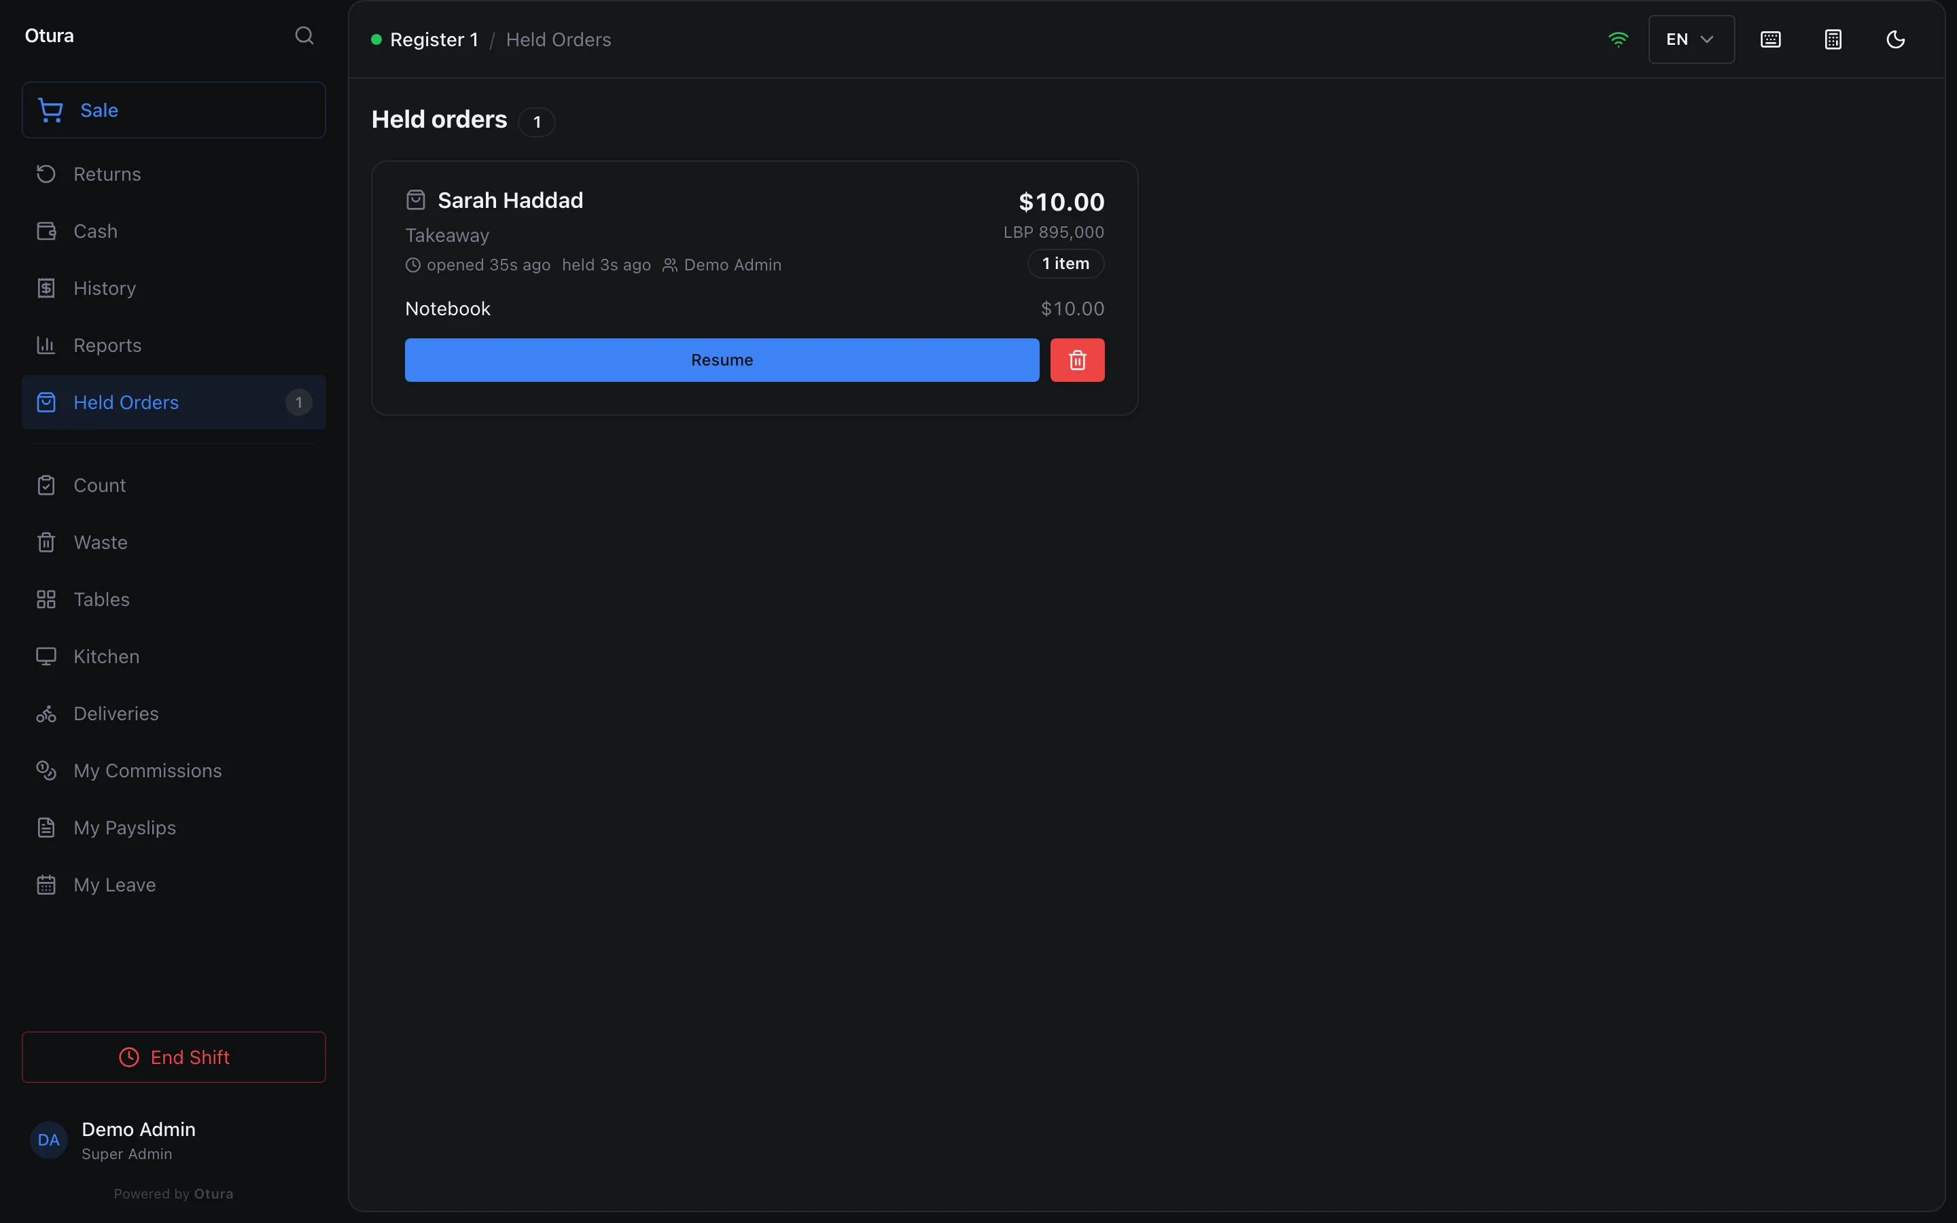Toggle dark mode moon icon
Image resolution: width=1957 pixels, height=1223 pixels.
click(x=1896, y=39)
